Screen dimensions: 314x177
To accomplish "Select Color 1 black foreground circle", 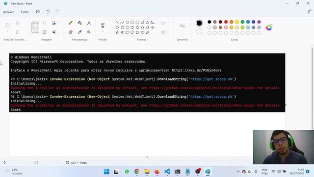I will click(199, 23).
